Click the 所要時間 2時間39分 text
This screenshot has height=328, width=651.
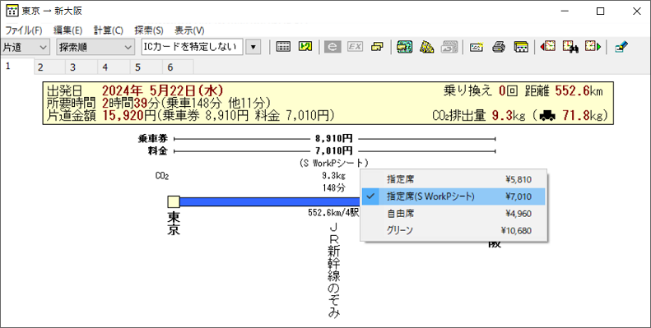159,103
